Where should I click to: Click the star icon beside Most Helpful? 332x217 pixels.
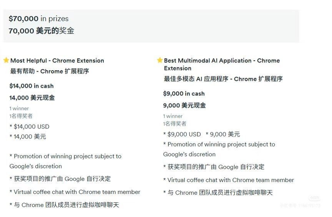(x=6, y=60)
